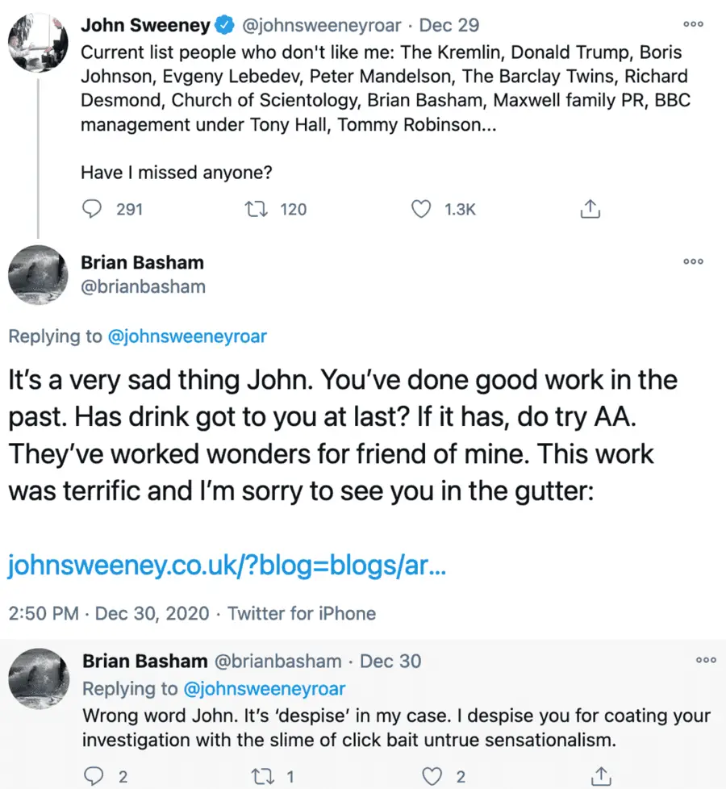The image size is (726, 789).
Task: Open more options on the 'Wrong word John' reply
Action: click(705, 660)
